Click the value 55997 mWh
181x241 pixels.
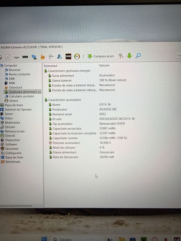(108, 128)
